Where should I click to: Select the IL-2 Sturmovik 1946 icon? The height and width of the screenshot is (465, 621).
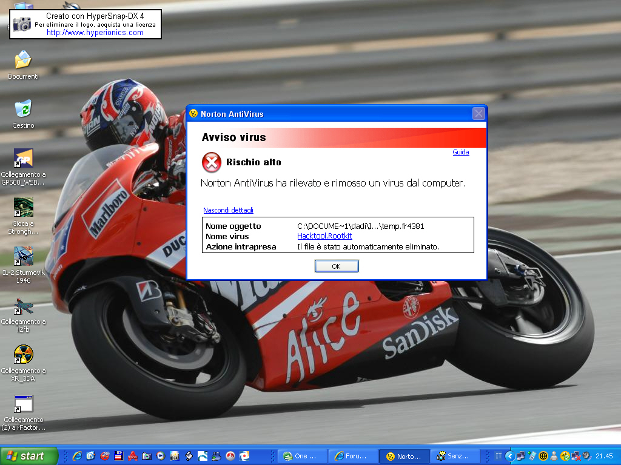(23, 257)
